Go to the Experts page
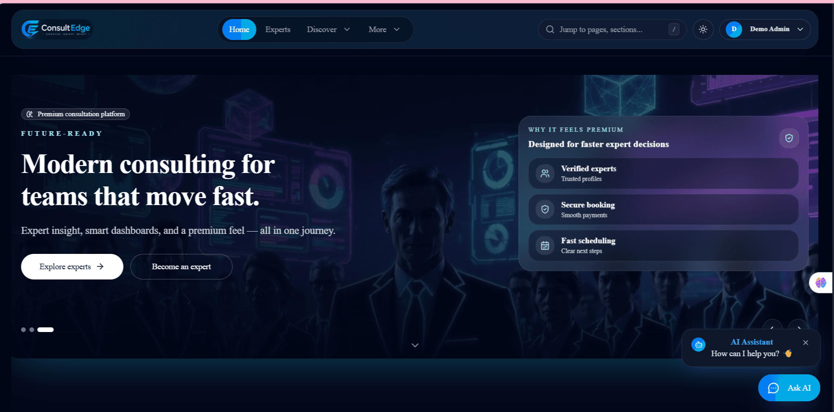834x412 pixels. tap(278, 29)
